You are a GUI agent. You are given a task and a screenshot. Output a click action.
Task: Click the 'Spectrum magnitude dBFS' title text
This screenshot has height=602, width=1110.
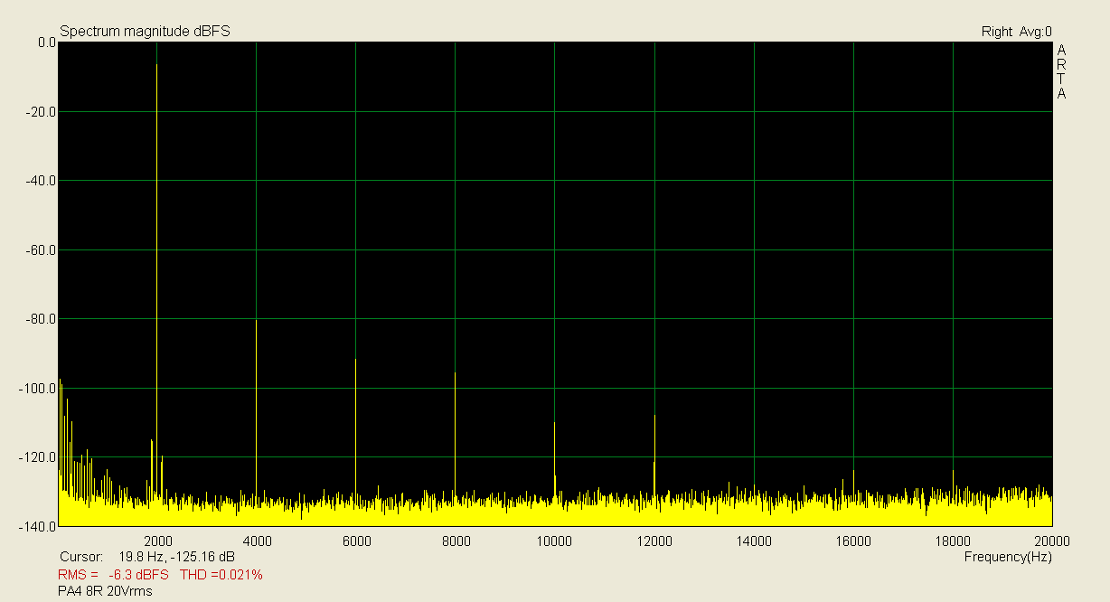[145, 32]
